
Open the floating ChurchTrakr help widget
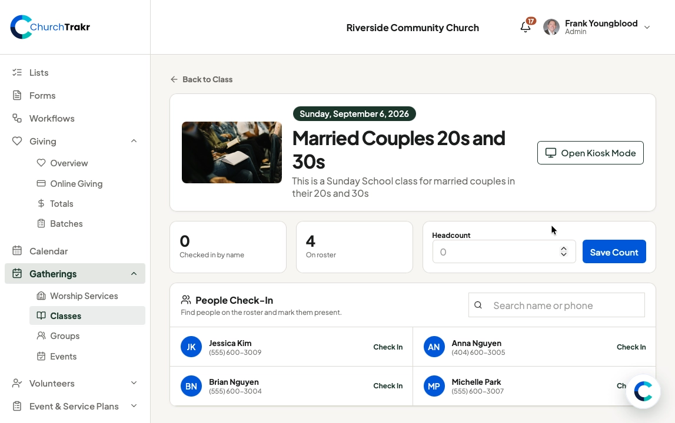coord(643,391)
